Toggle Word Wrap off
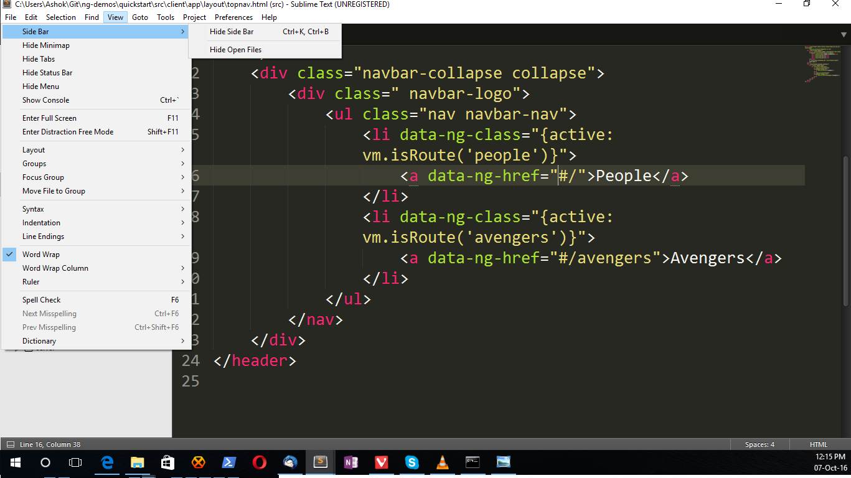851x478 pixels. tap(41, 254)
